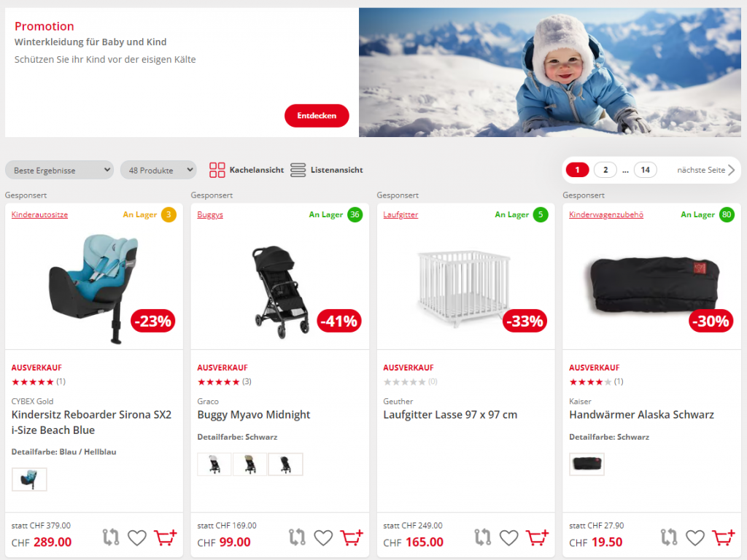Open the Handwärmer Alaska product image
Viewport: 747px width, 560px height.
[x=651, y=284]
